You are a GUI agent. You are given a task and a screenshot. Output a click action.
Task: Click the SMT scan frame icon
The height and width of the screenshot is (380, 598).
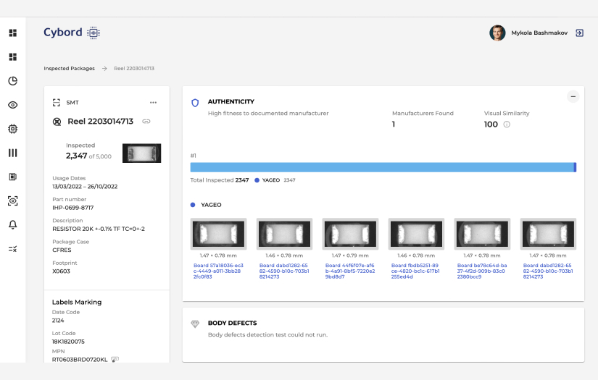[57, 103]
